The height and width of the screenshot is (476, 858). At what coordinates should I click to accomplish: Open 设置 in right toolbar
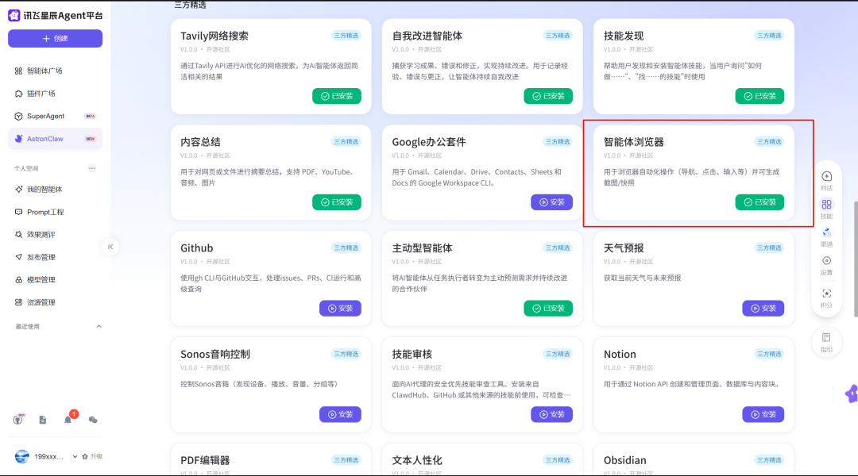tap(826, 266)
